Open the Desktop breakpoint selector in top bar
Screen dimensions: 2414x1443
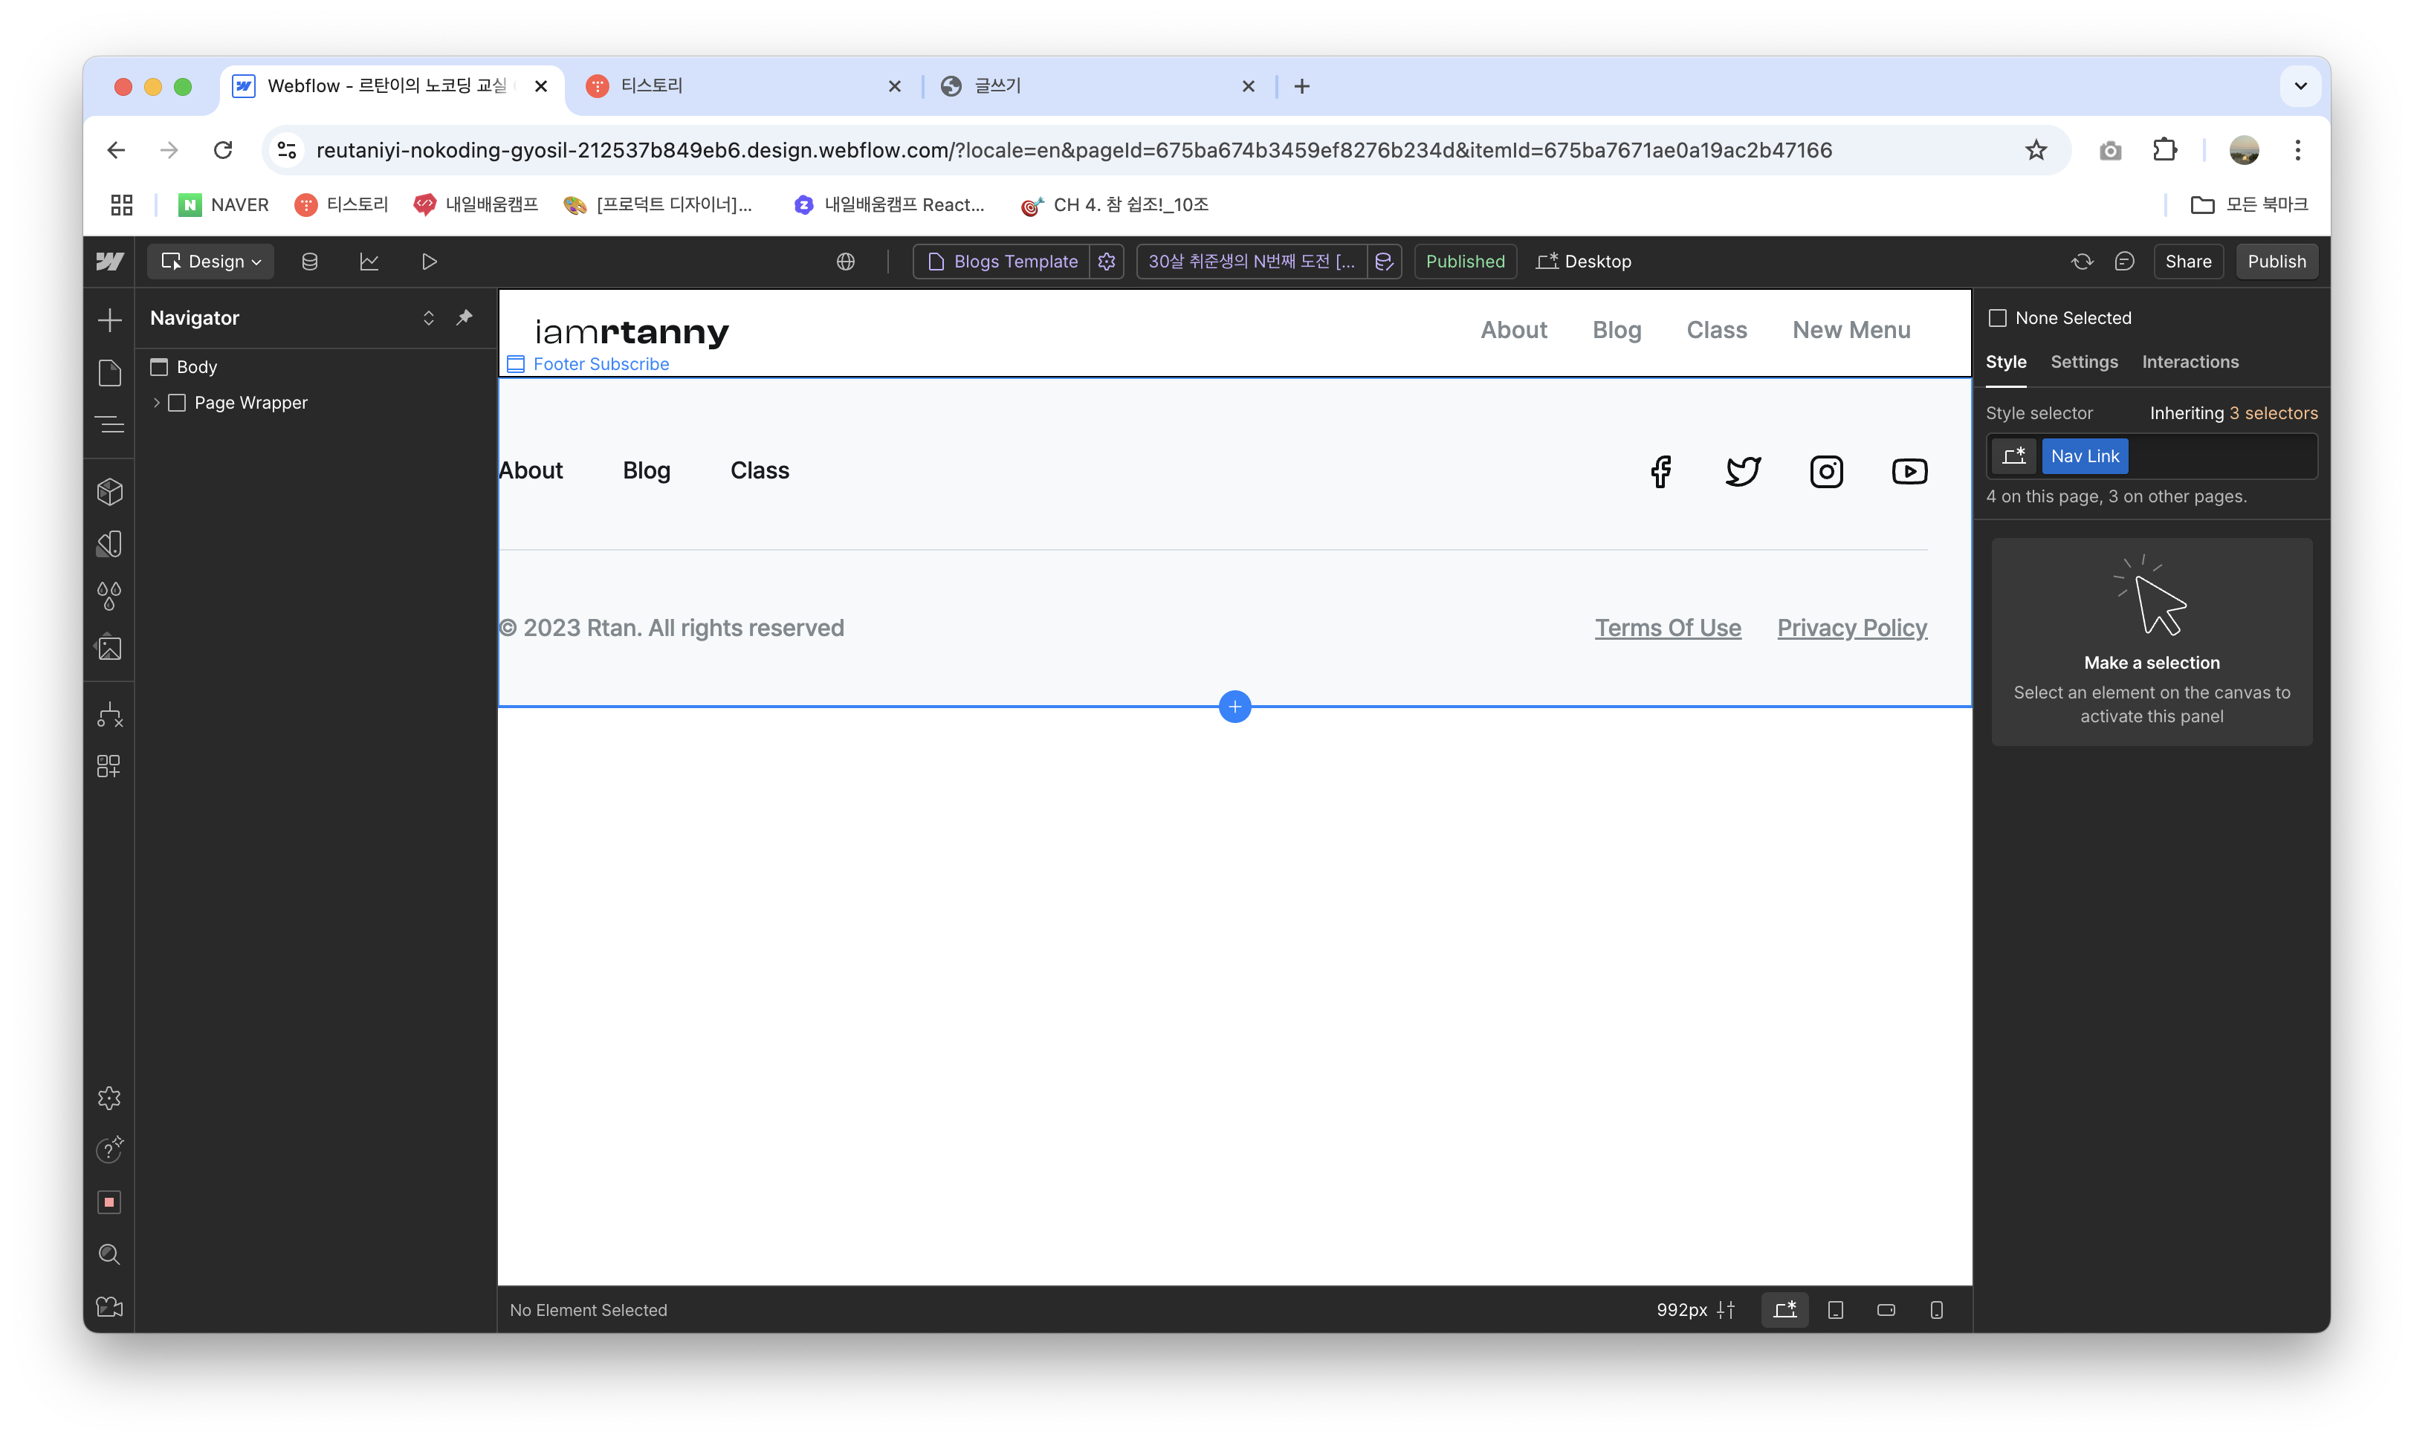pos(1583,262)
